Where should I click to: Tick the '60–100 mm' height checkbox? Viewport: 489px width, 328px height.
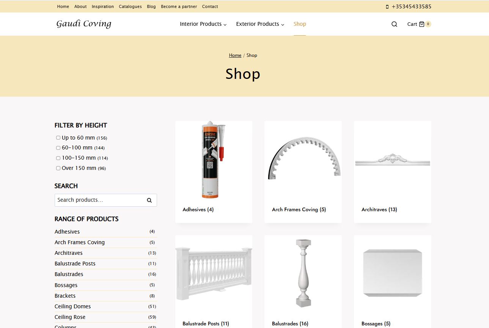pos(58,148)
